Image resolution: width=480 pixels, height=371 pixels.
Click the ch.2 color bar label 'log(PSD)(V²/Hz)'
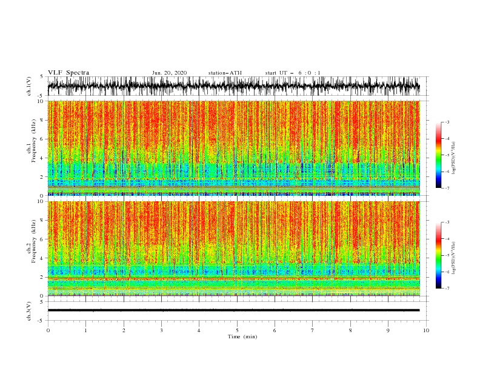[x=454, y=258]
